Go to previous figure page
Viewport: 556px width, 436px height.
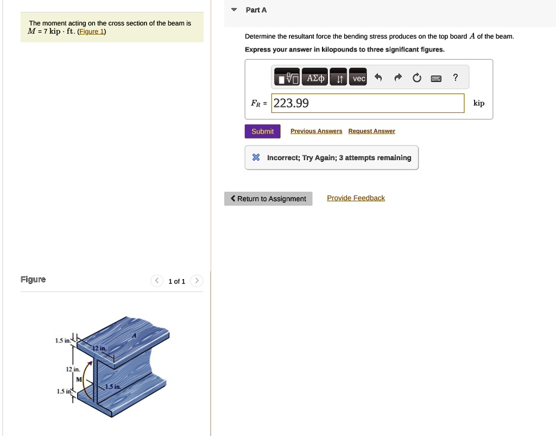156,281
